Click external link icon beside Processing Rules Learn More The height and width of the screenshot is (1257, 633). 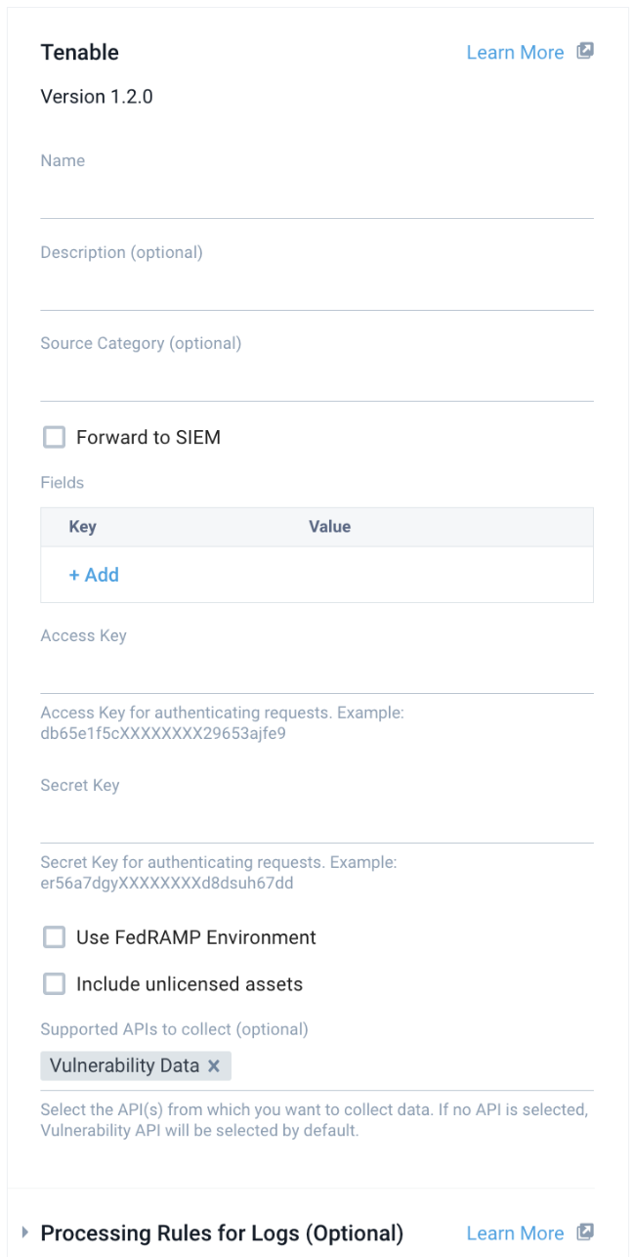pos(585,1233)
